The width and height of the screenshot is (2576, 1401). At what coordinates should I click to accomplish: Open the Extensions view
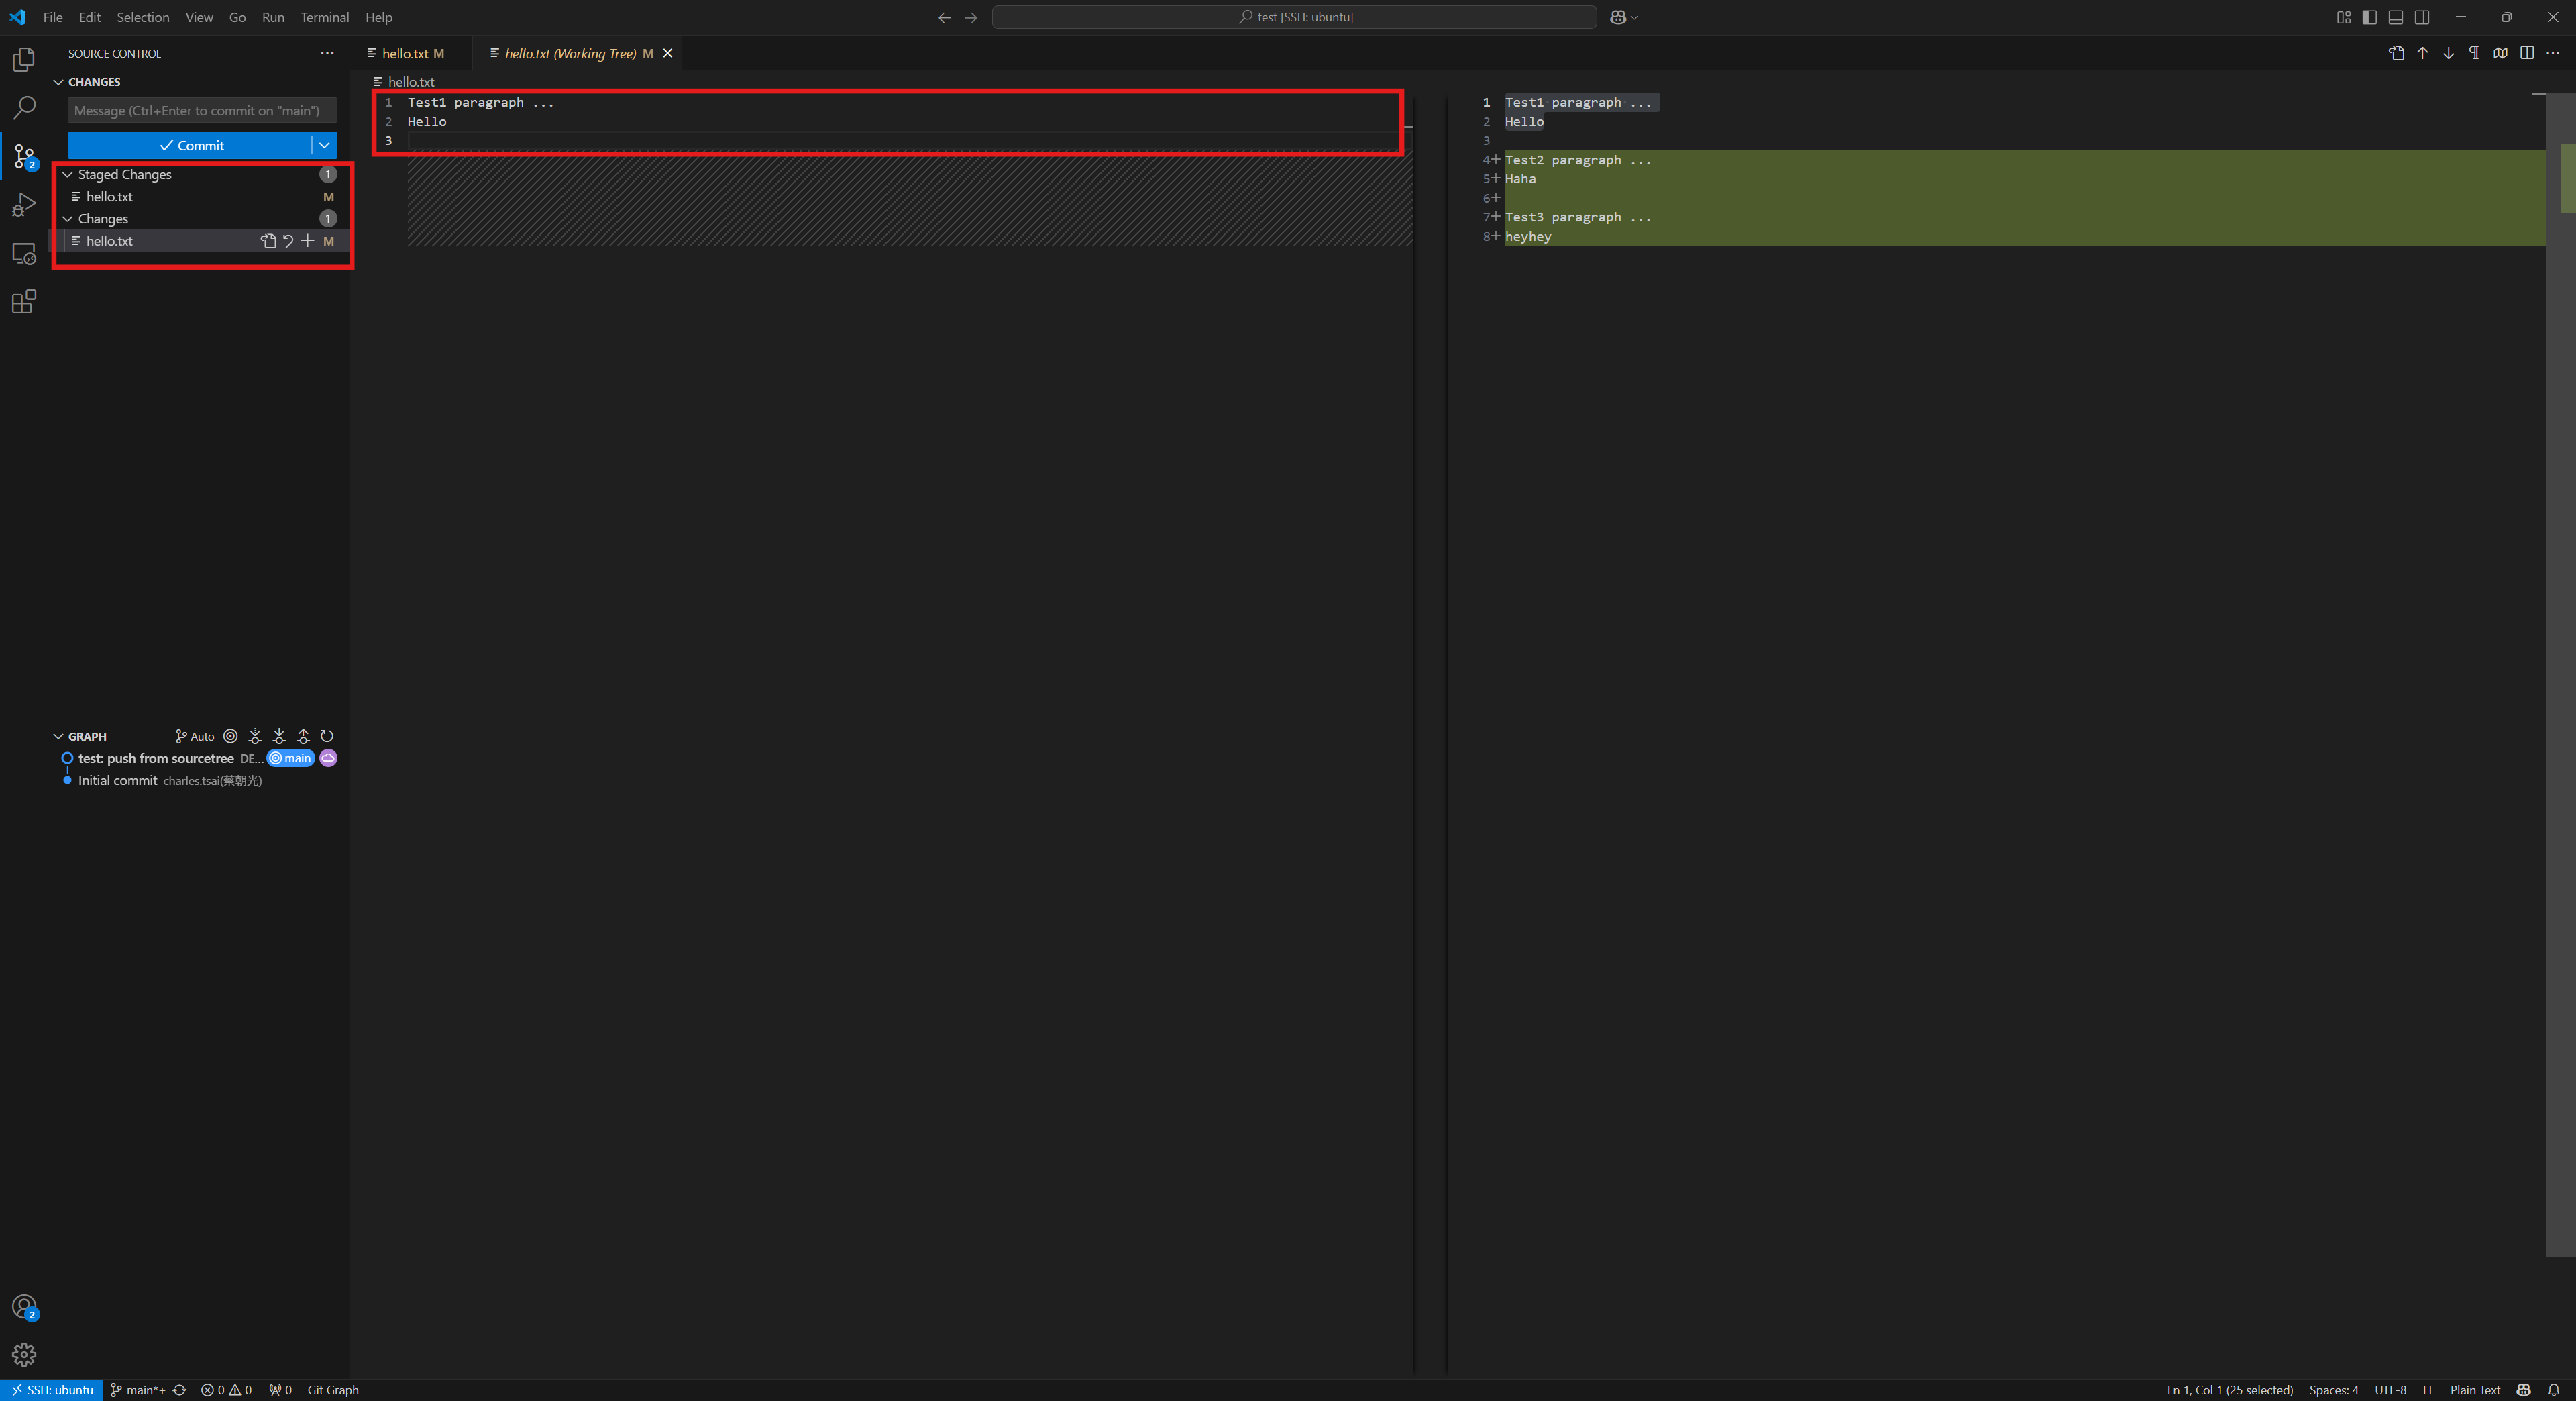coord(23,301)
